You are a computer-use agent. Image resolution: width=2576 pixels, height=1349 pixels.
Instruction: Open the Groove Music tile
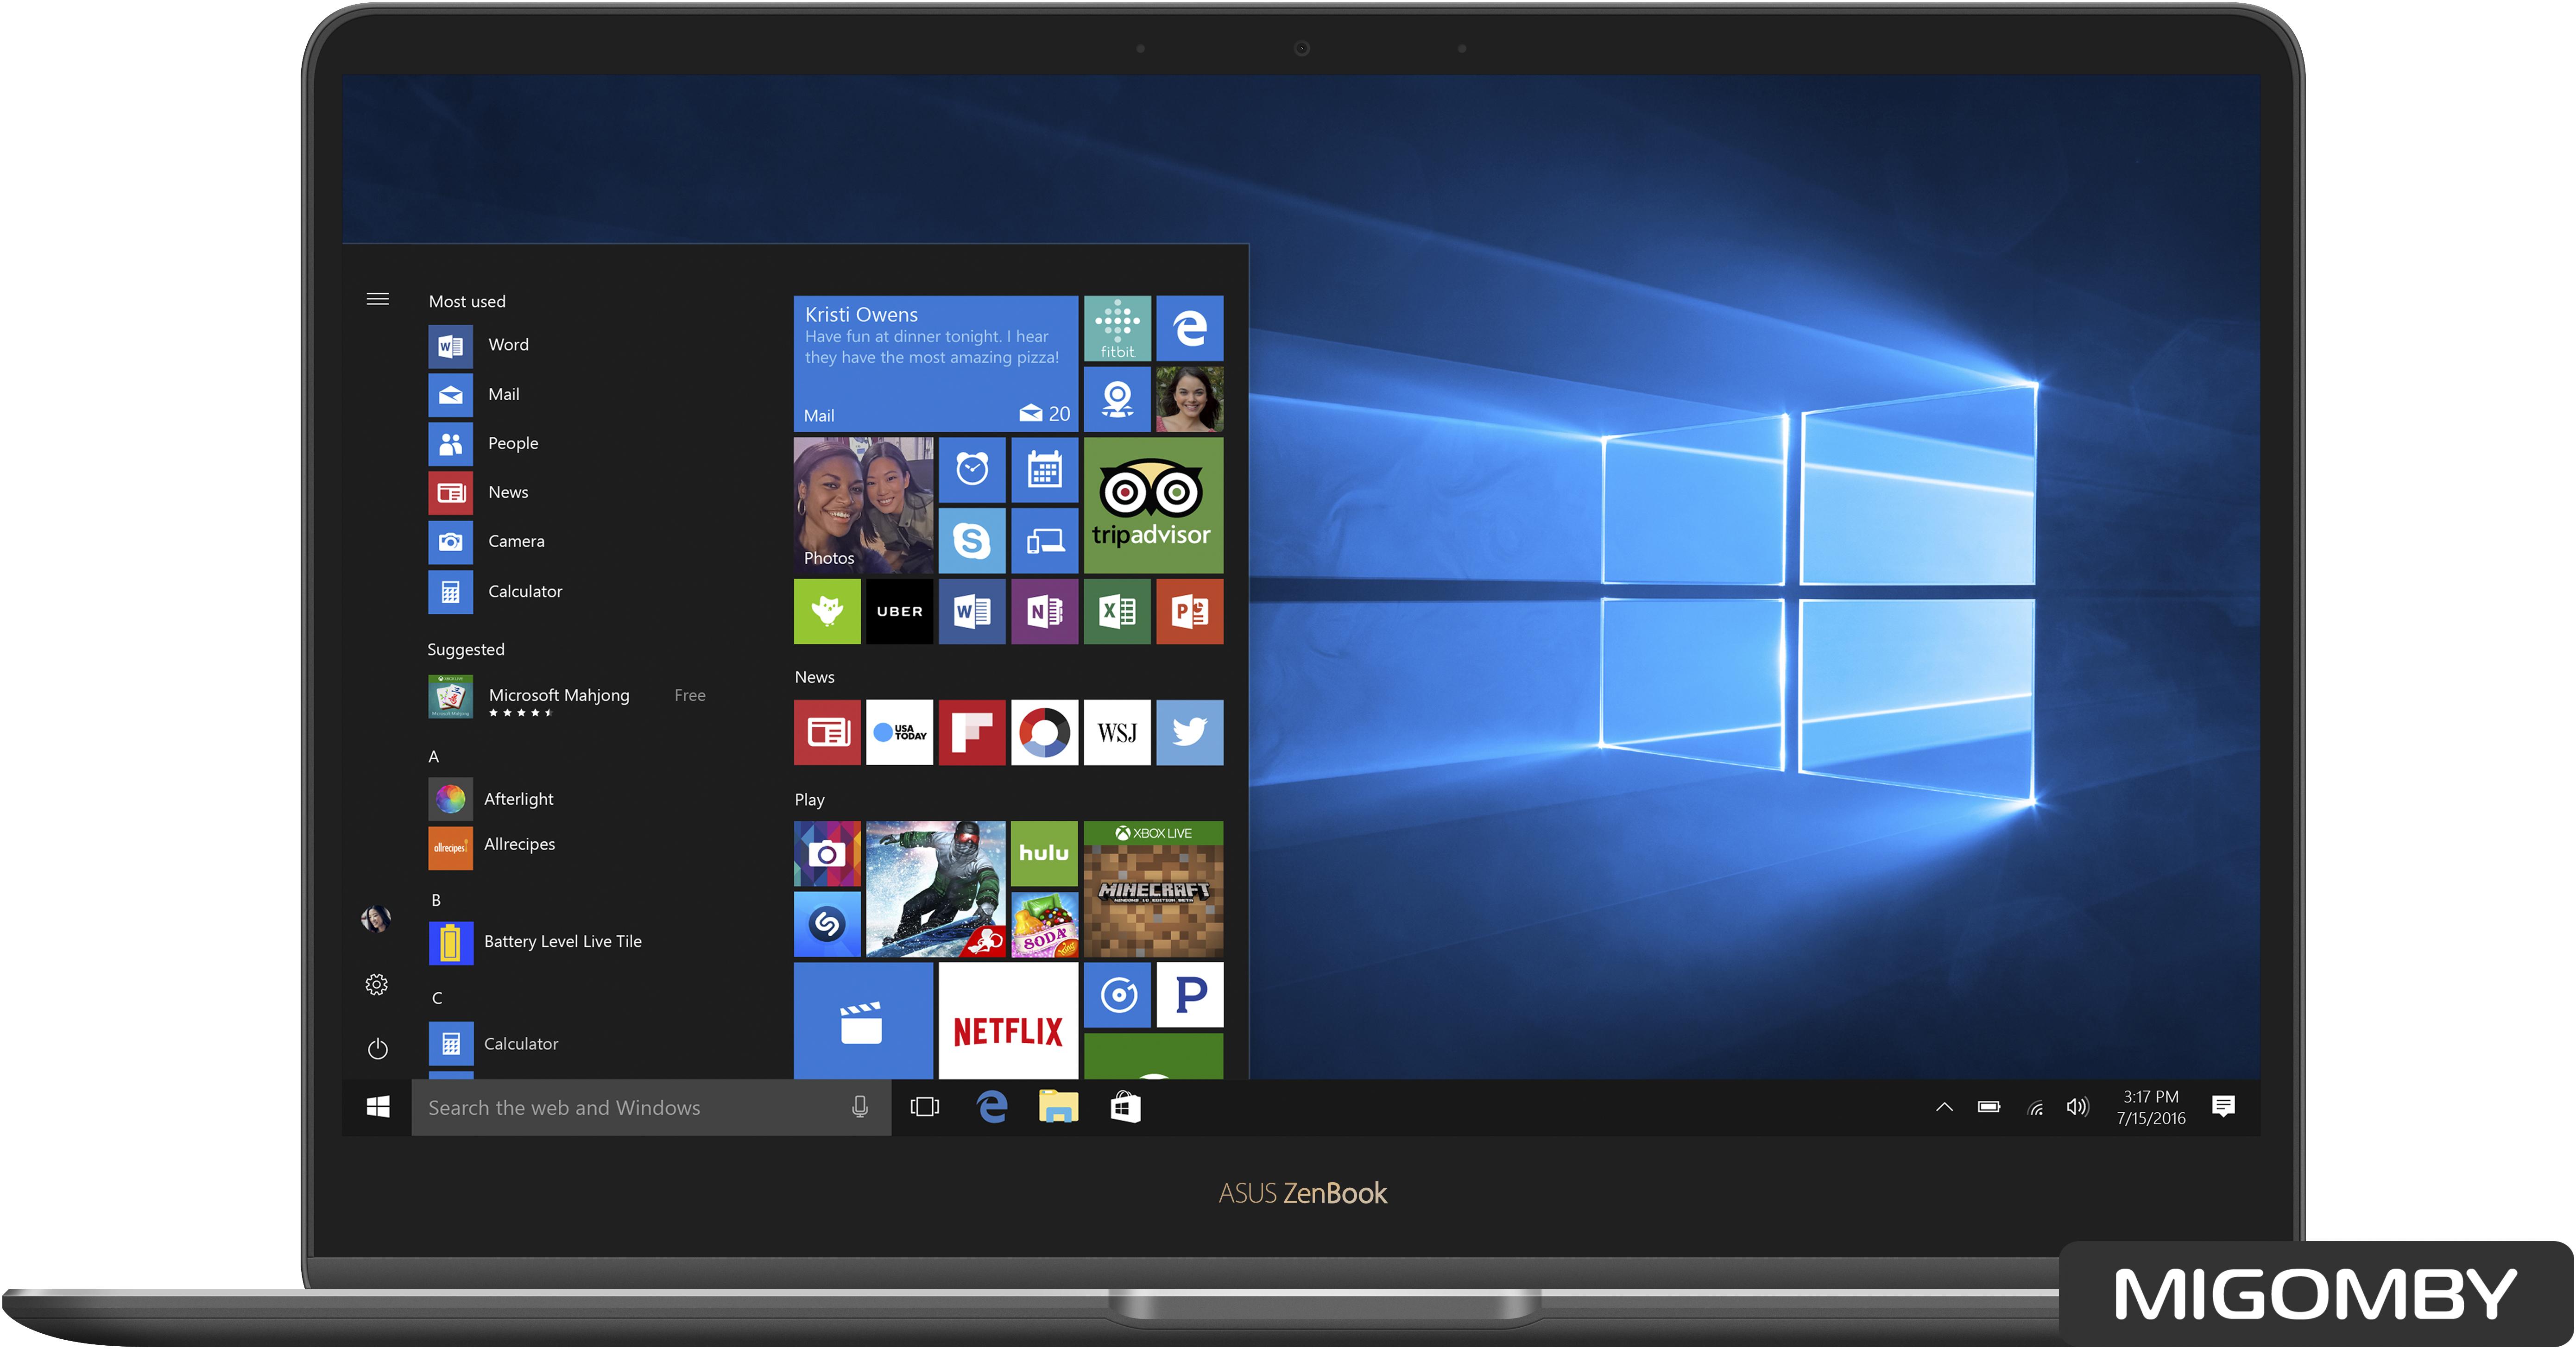pyautogui.click(x=1117, y=995)
